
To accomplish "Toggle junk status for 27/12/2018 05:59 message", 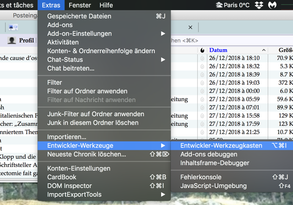I will click(202, 99).
